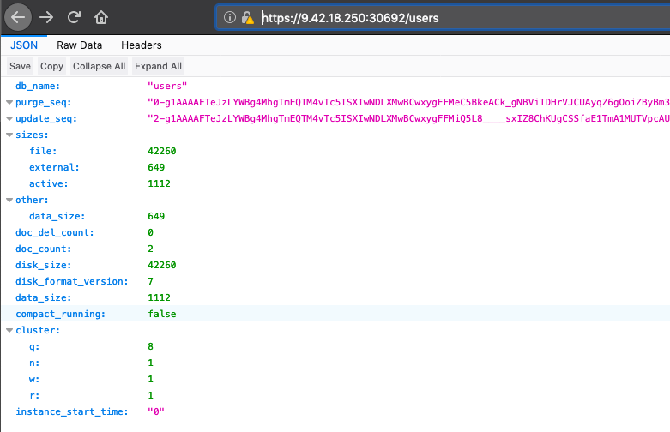The image size is (670, 432).
Task: Select the disk_size key
Action: point(43,265)
